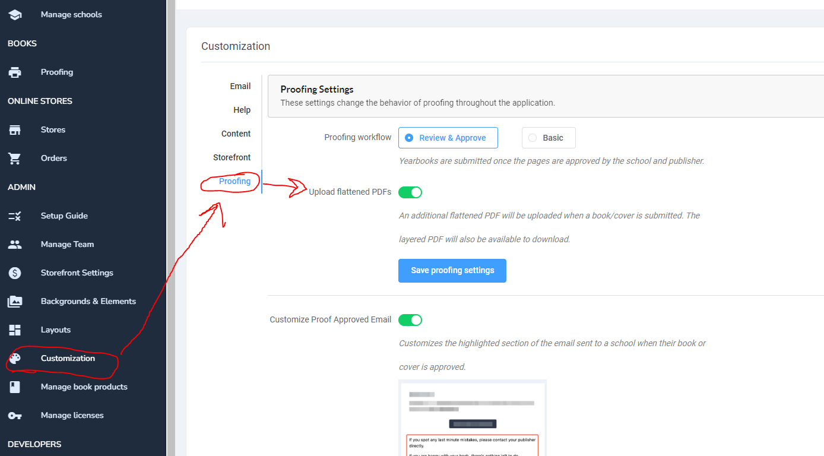Click the sidebar vertical scrollbar
The width and height of the screenshot is (824, 456).
[171, 228]
